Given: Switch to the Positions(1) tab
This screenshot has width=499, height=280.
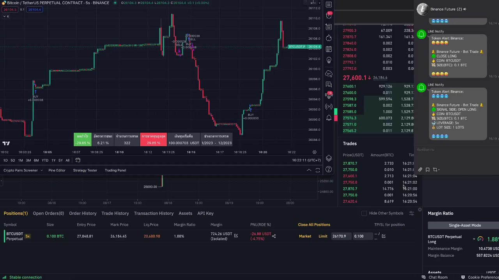Looking at the screenshot, I should coord(16,213).
